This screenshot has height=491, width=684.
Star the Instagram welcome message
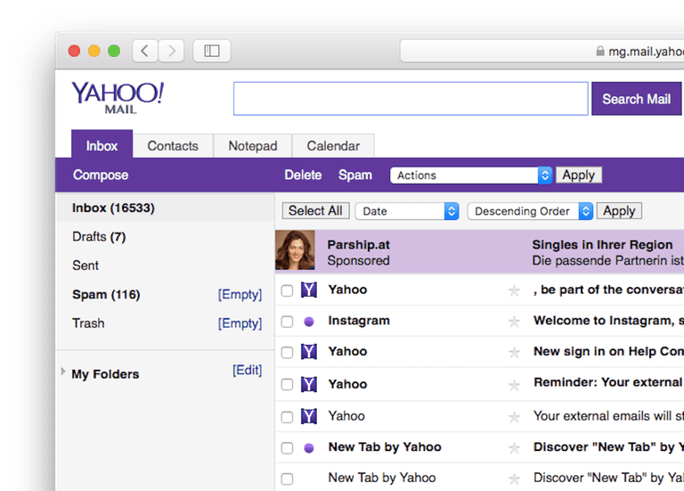pos(514,322)
